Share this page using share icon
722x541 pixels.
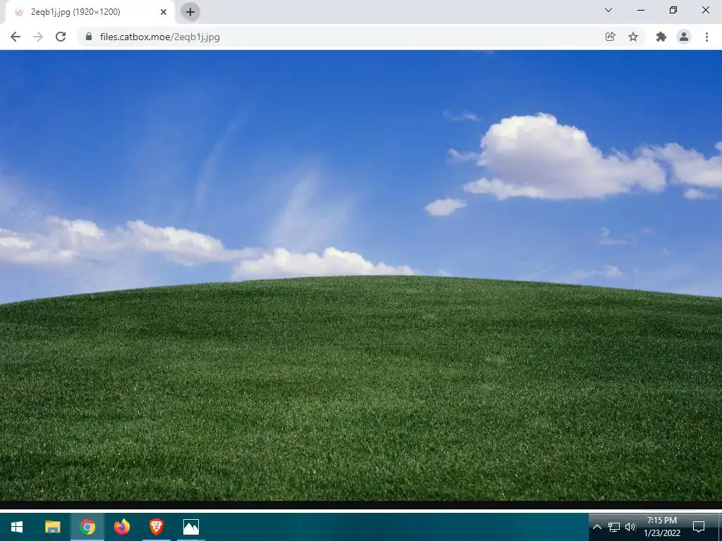(x=610, y=37)
